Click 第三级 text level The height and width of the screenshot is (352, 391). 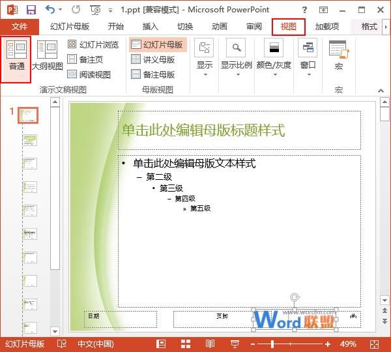pyautogui.click(x=171, y=188)
